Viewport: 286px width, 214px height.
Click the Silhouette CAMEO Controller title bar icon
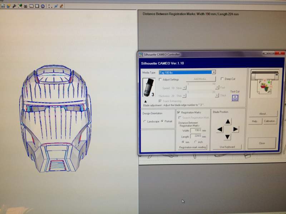click(140, 55)
